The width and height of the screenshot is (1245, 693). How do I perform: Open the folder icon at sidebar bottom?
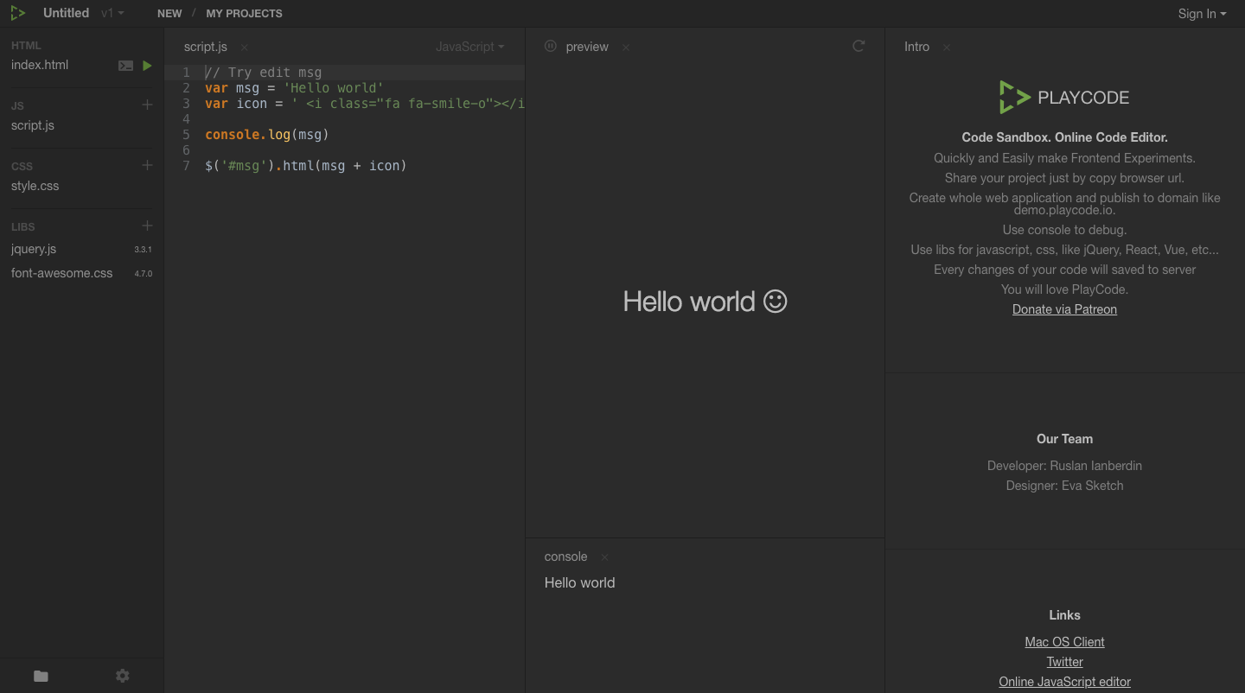41,676
